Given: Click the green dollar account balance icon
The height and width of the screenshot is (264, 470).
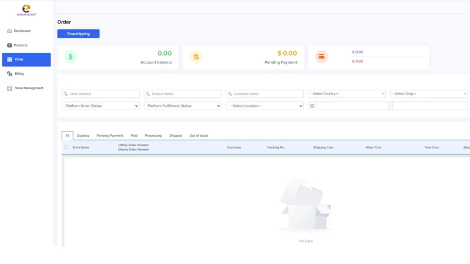Looking at the screenshot, I should [70, 57].
